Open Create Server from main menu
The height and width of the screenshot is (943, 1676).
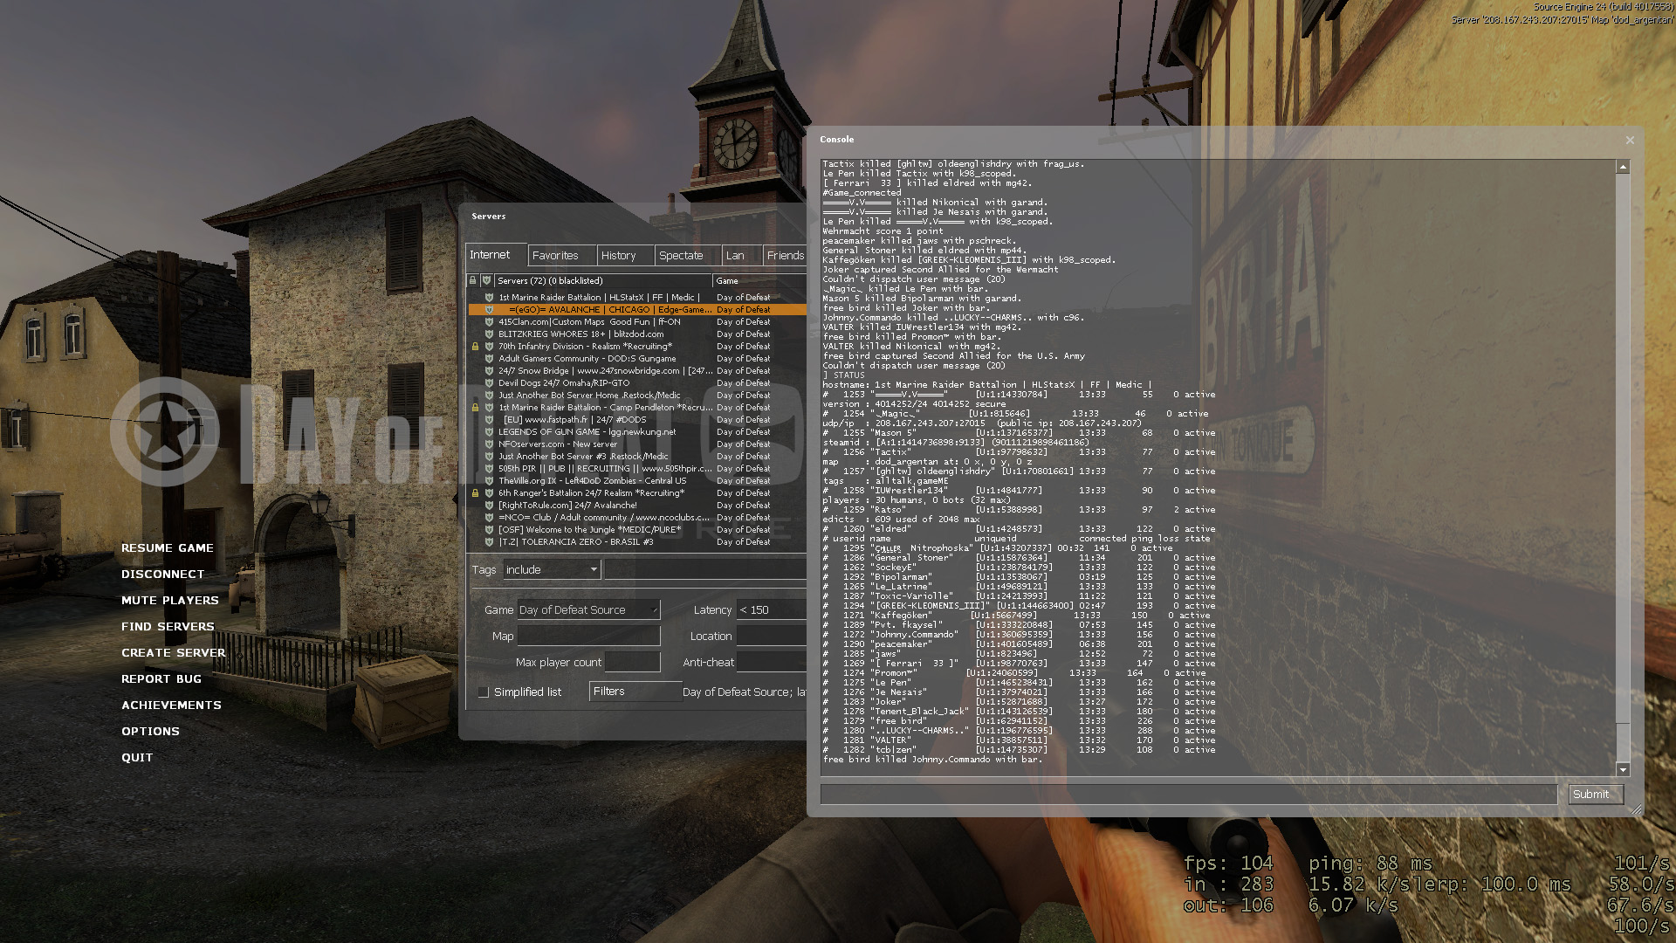point(174,653)
